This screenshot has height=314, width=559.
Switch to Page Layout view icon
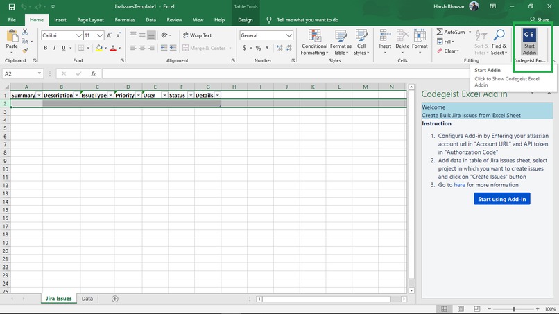click(461, 309)
